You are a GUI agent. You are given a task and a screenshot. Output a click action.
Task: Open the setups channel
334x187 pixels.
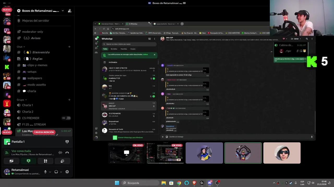pos(44,72)
